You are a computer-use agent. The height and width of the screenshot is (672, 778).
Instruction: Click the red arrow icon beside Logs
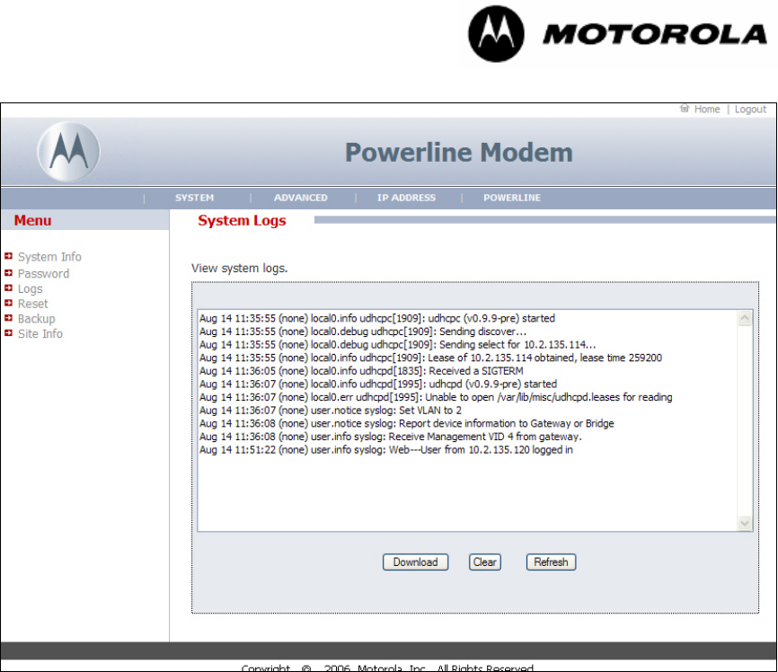[x=8, y=287]
